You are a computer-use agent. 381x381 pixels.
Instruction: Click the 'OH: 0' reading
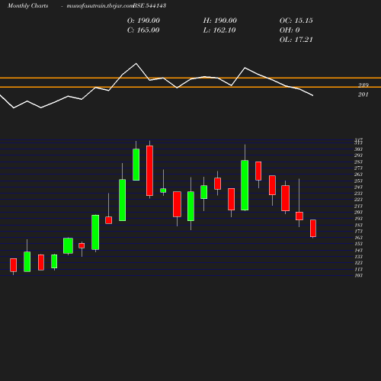point(290,30)
